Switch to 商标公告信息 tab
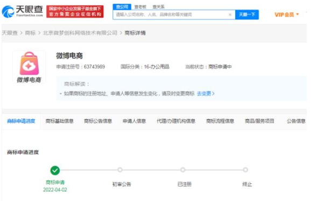The image size is (323, 201). pyautogui.click(x=98, y=121)
